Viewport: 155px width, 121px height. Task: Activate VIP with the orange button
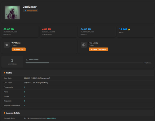[19, 49]
